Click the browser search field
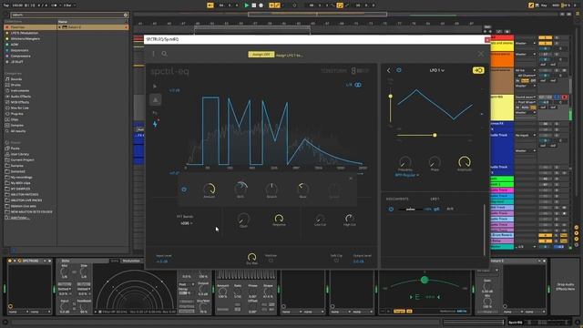This screenshot has height=328, width=583. pyautogui.click(x=69, y=15)
